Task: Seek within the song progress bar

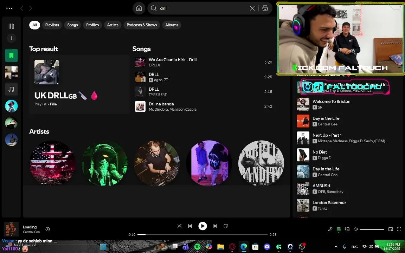Action: 202,234
